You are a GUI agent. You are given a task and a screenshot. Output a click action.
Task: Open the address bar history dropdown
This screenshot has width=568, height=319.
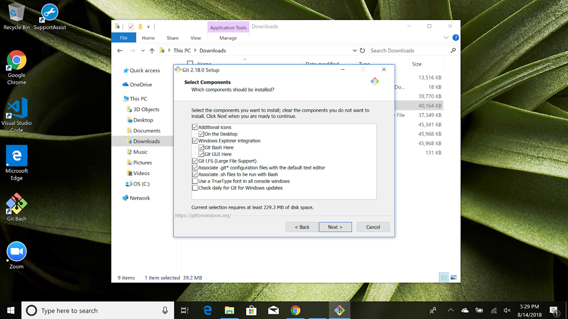point(354,51)
